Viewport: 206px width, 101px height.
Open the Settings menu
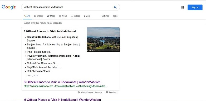105,16
